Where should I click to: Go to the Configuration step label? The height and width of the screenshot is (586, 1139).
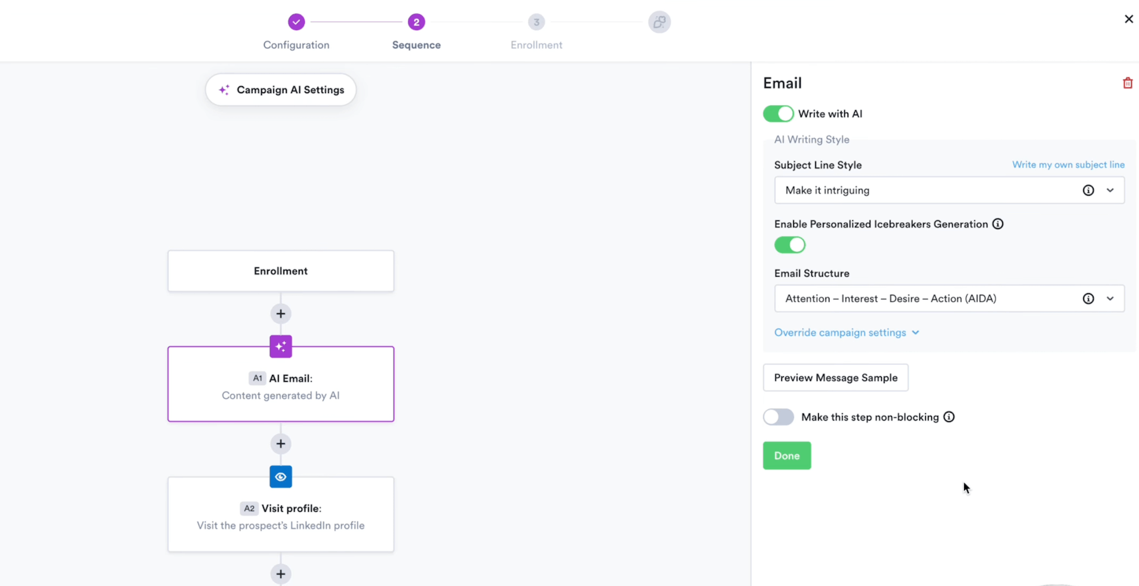pos(296,45)
